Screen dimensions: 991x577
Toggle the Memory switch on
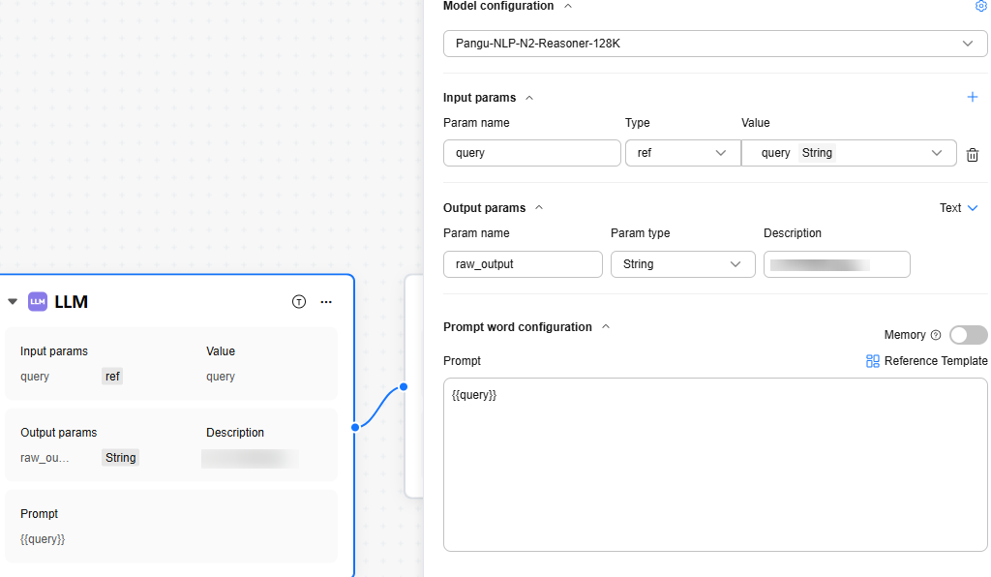(968, 335)
